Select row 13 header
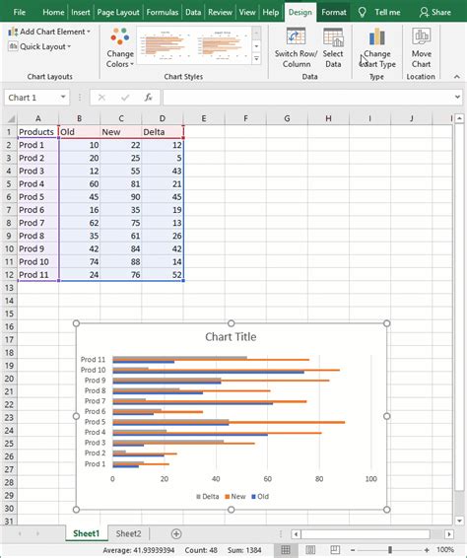This screenshot has width=467, height=558. coord(9,288)
